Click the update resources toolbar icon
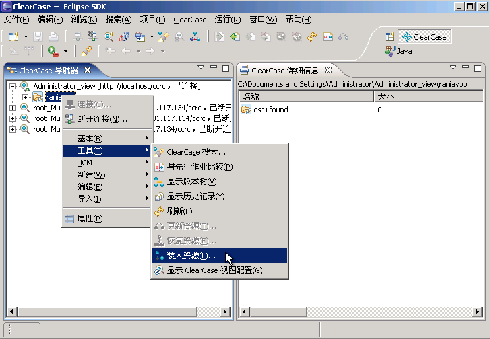This screenshot has width=490, height=339. coord(344,37)
